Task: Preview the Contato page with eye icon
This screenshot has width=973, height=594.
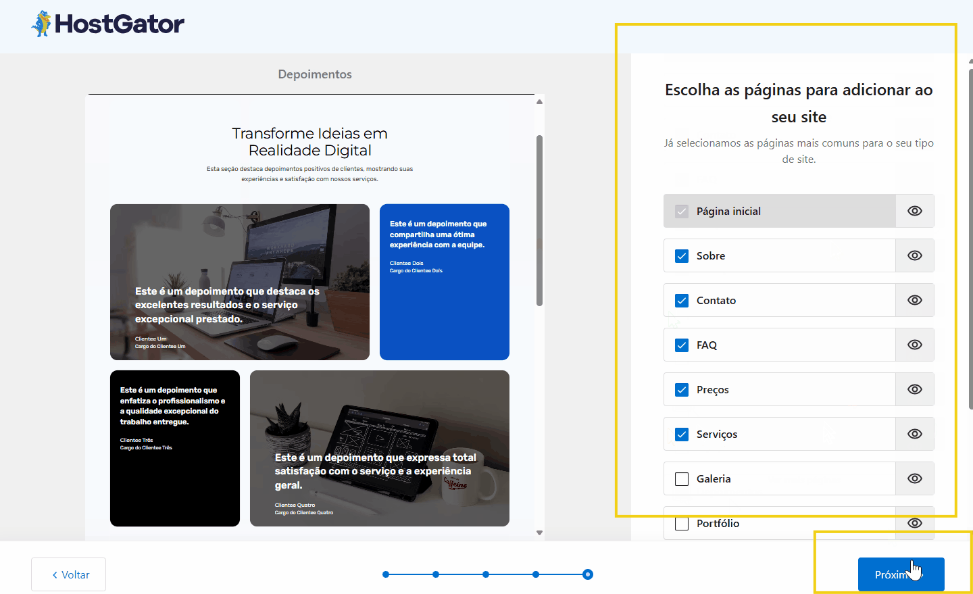Action: tap(915, 300)
